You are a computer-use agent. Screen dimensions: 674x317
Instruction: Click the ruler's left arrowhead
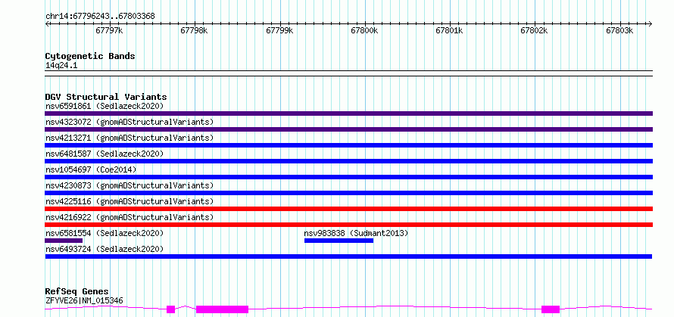[47, 23]
